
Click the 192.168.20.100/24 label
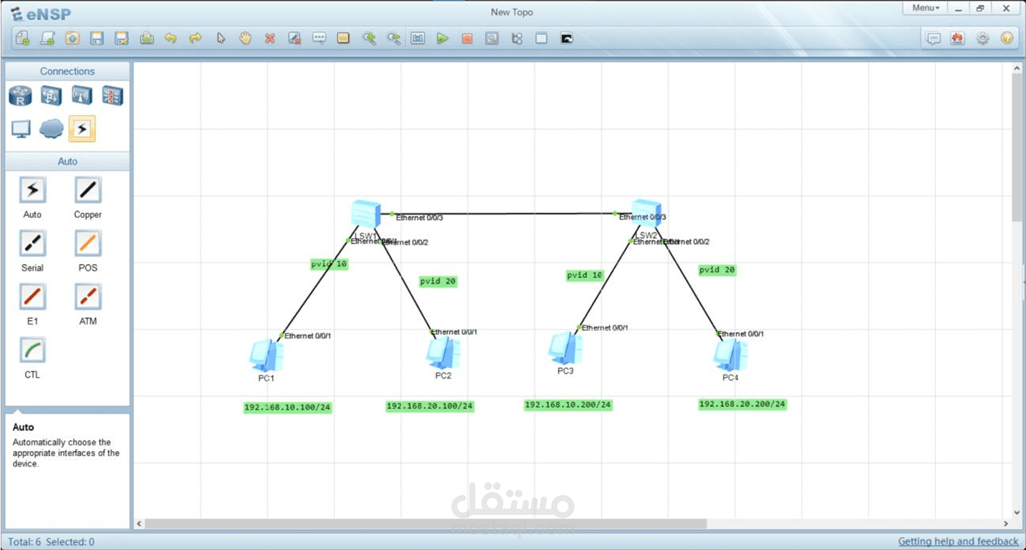tap(430, 406)
